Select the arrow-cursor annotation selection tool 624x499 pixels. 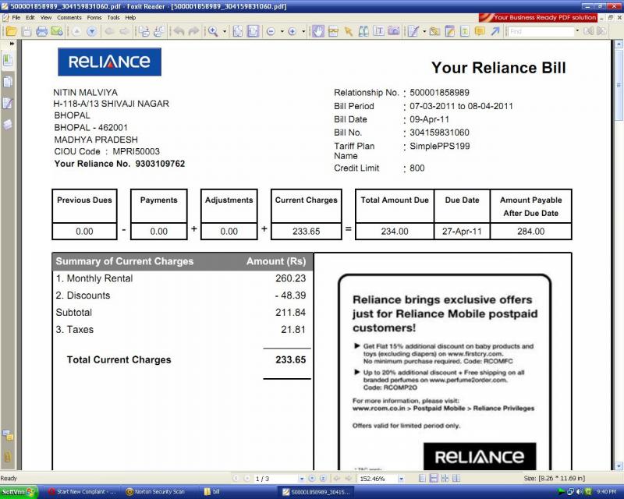[x=348, y=31]
